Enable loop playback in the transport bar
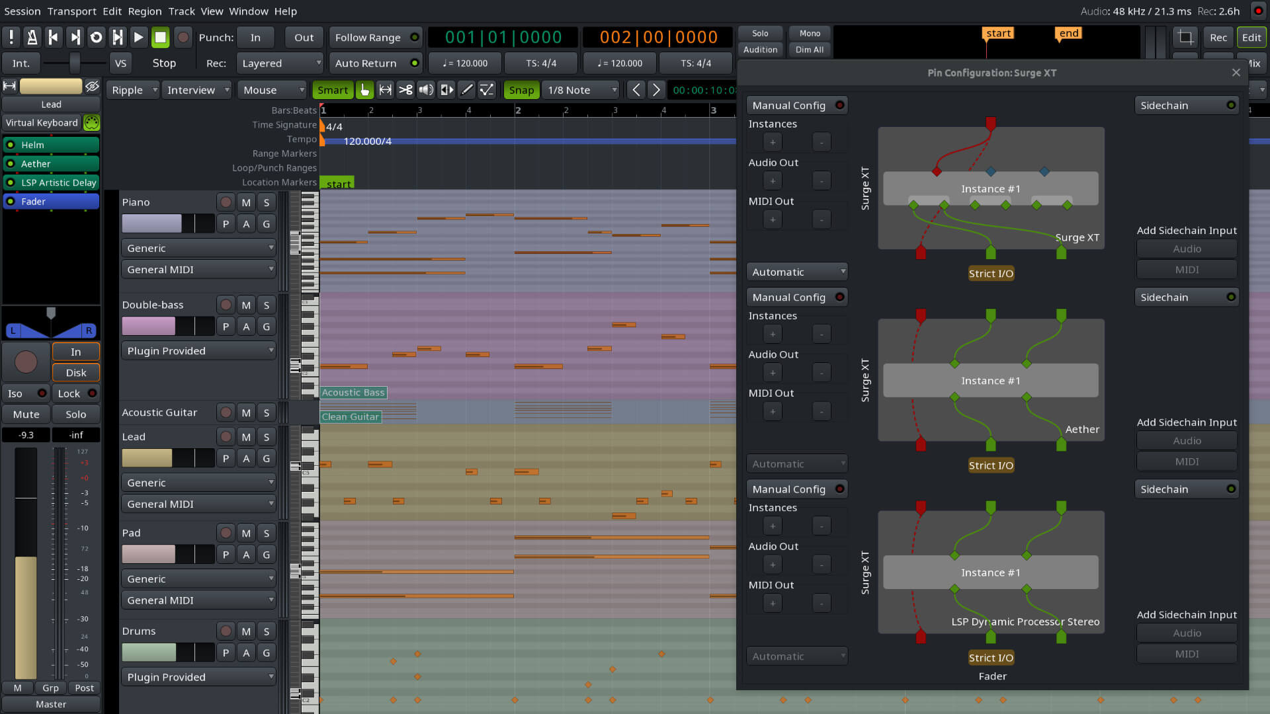 pos(96,38)
